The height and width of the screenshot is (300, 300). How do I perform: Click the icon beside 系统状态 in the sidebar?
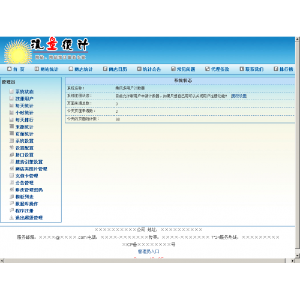click(x=11, y=91)
